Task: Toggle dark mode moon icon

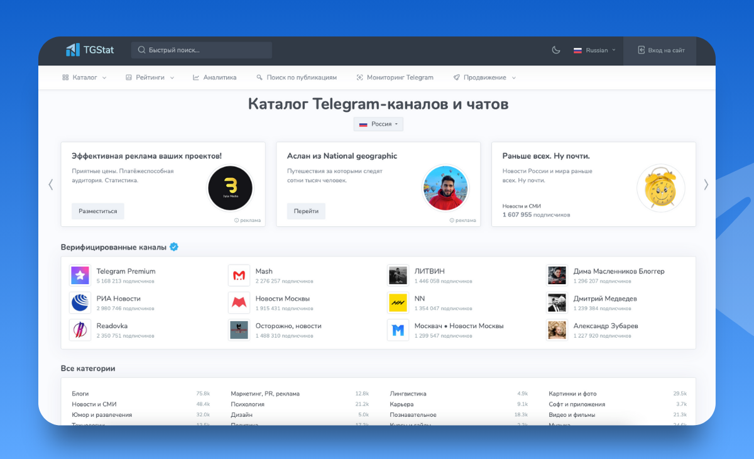Action: click(x=556, y=50)
